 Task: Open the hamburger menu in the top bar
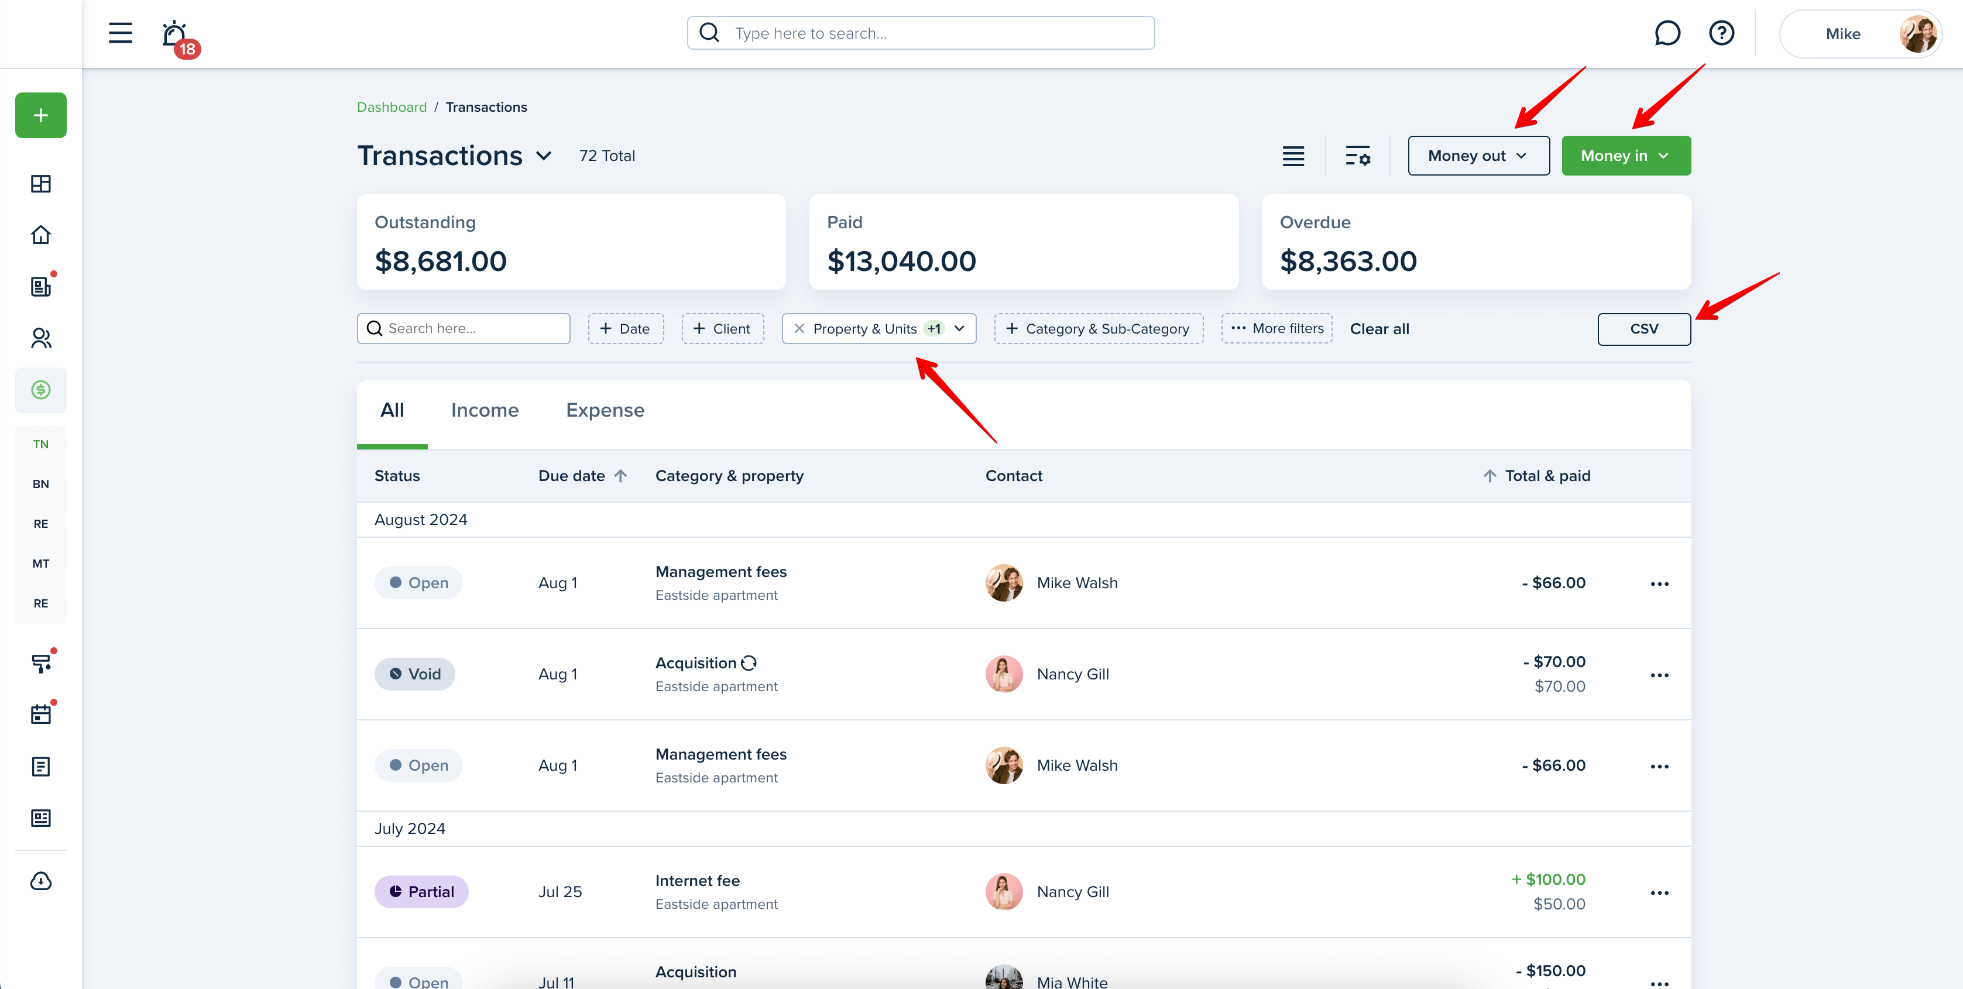(121, 33)
